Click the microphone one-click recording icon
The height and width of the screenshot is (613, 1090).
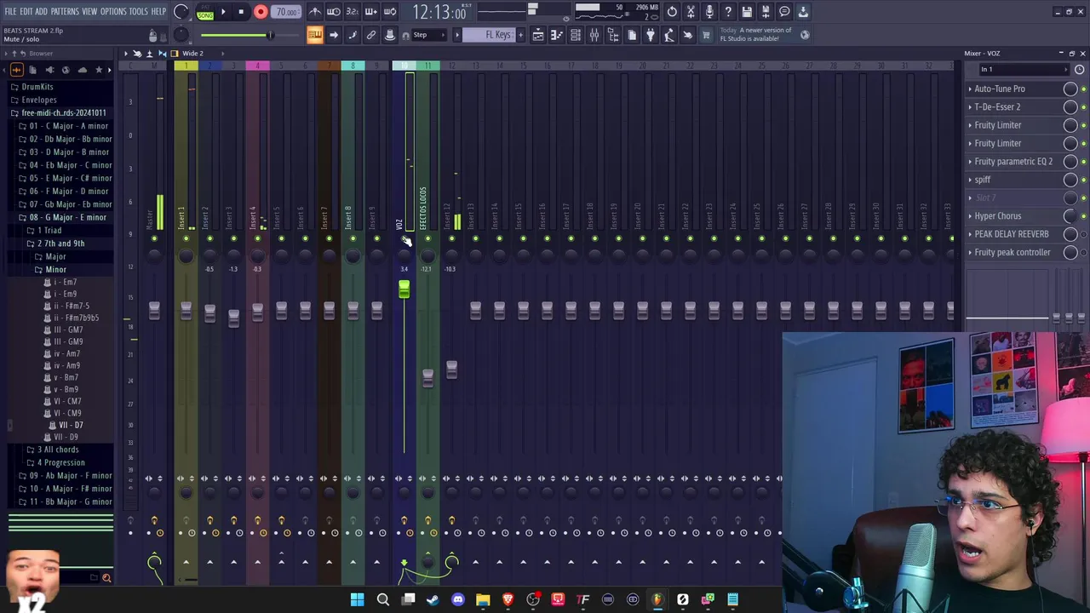709,12
